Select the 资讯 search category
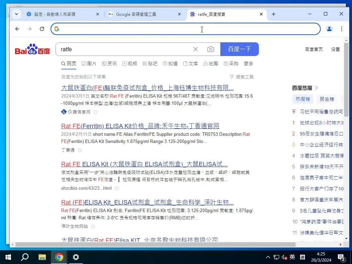The height and width of the screenshot is (264, 352). 109,64
